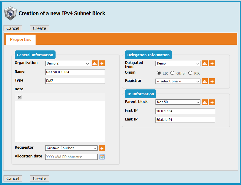The width and height of the screenshot is (241, 185).
Task: Click the plus icon next to Registrar
Action: [212, 82]
